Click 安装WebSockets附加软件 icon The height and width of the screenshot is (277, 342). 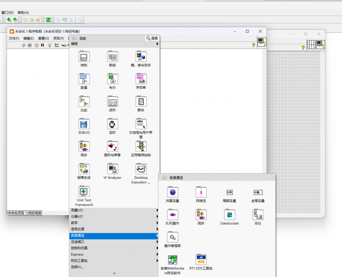pos(173,260)
